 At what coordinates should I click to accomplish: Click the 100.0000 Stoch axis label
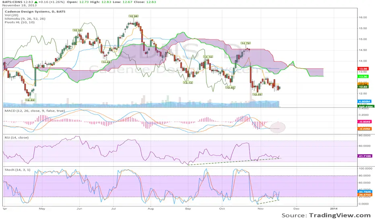pos(365,168)
